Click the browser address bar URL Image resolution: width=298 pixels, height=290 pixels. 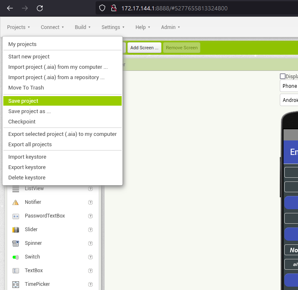(174, 8)
